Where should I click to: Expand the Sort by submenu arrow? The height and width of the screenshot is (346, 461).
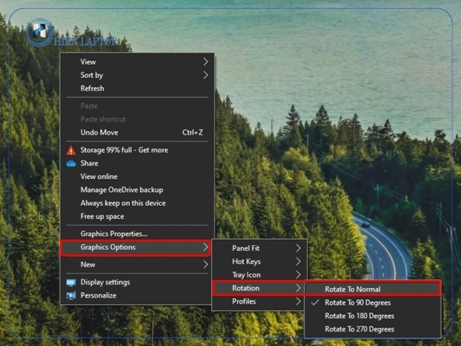(x=206, y=75)
